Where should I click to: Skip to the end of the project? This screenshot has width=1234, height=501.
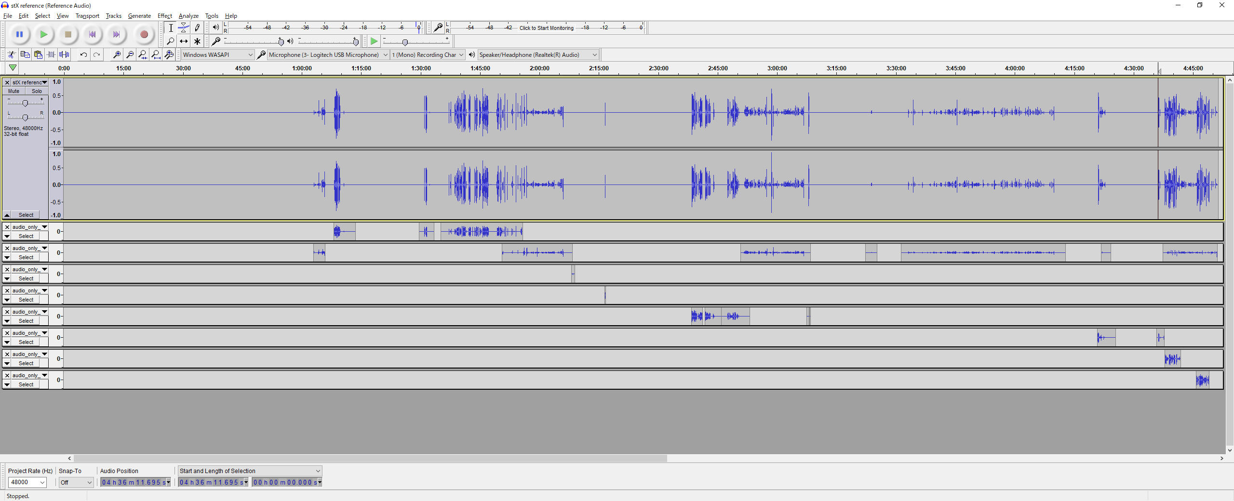(116, 34)
